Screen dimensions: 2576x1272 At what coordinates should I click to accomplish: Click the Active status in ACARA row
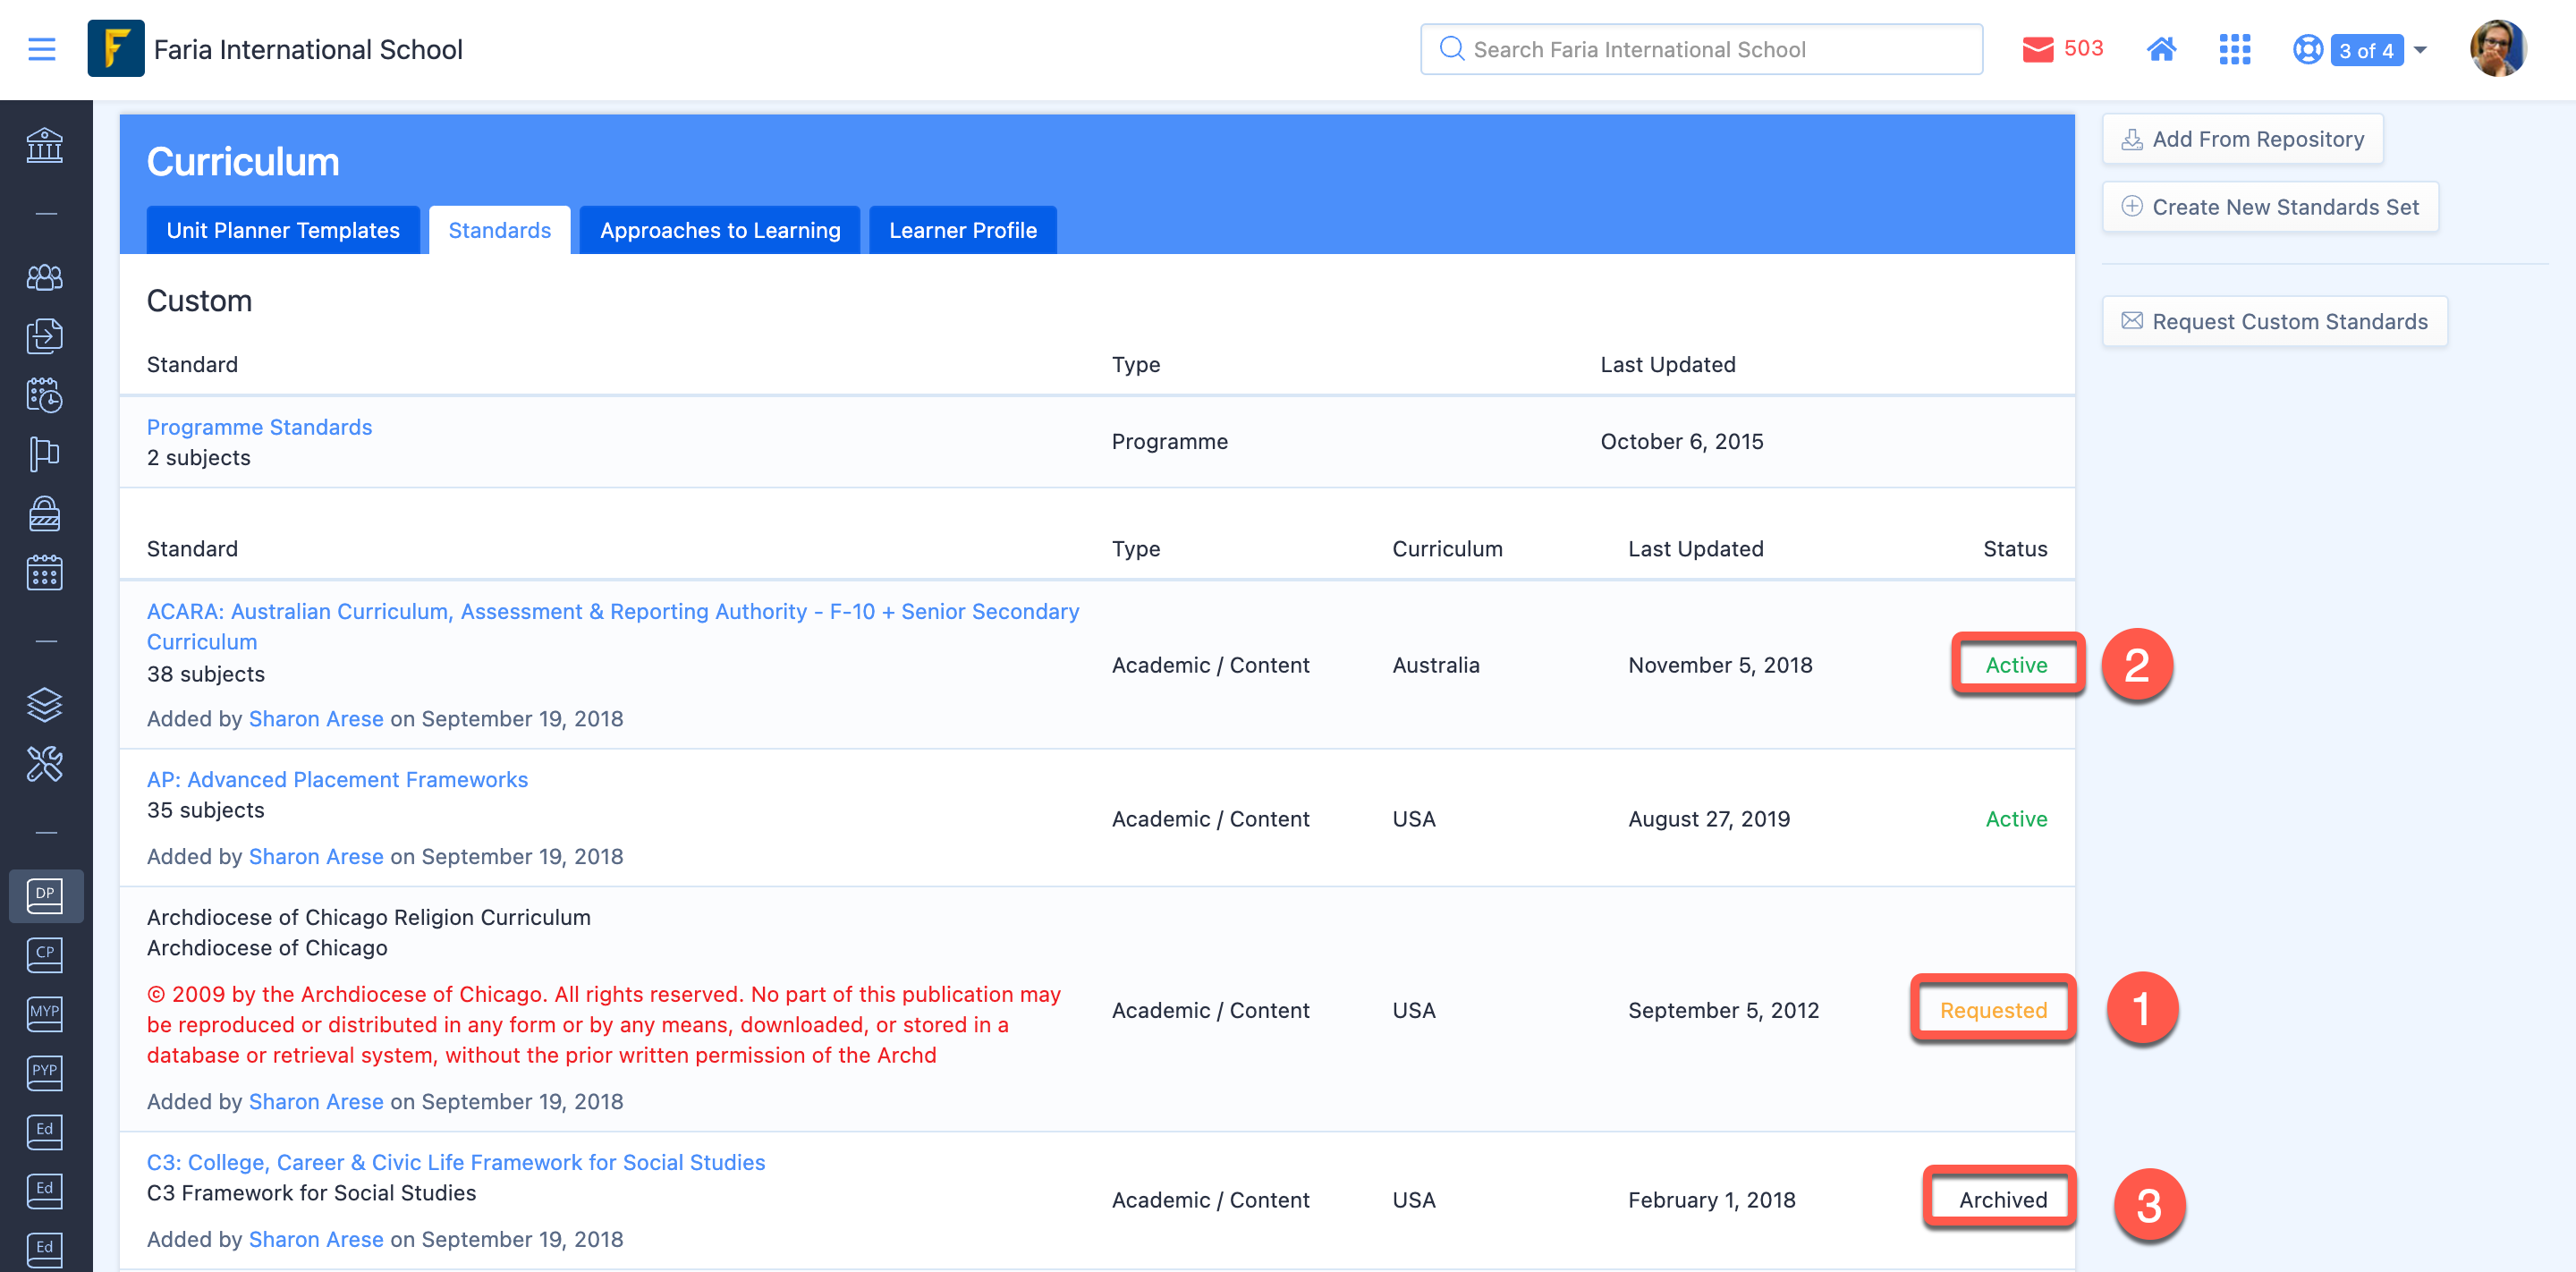coord(2016,665)
